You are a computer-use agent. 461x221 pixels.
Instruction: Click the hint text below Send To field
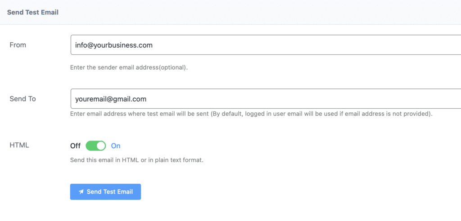251,114
